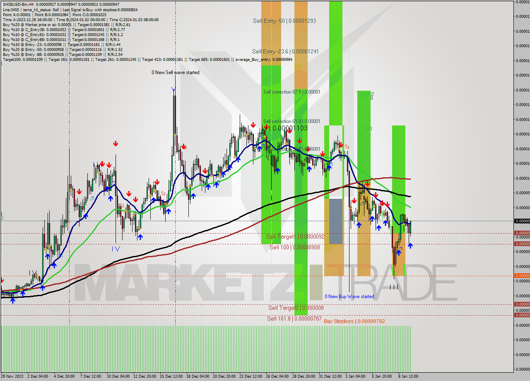Click the '10 Dec 04:00' time label

(118, 376)
